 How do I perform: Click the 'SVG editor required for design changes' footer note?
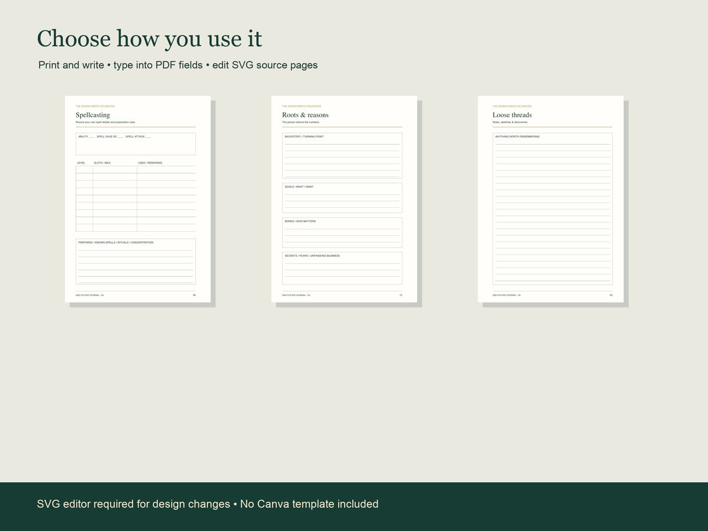(x=133, y=504)
